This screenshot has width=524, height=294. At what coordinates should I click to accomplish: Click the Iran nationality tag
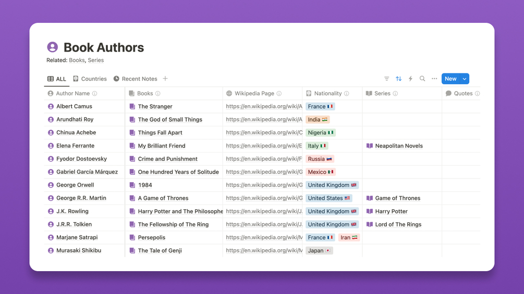point(349,237)
